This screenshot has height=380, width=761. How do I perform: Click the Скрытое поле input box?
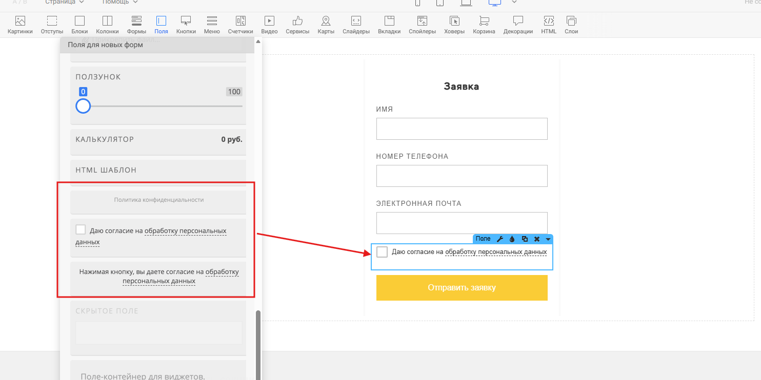(158, 333)
